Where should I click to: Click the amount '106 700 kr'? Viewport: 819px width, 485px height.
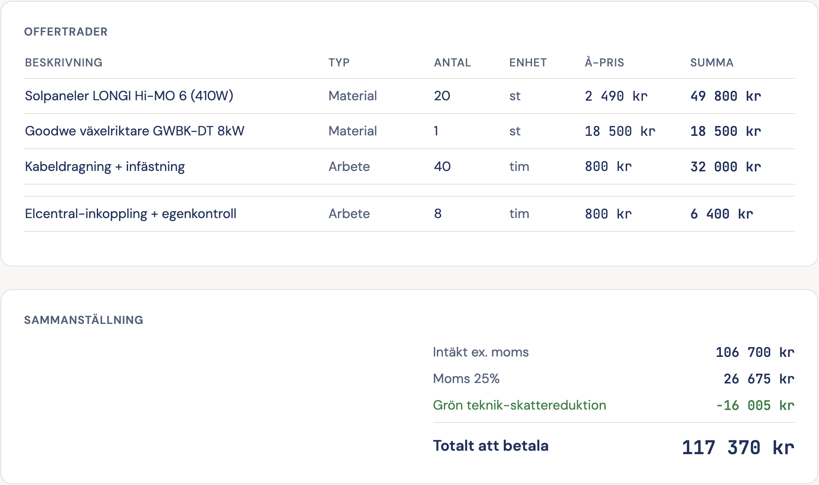[755, 352]
